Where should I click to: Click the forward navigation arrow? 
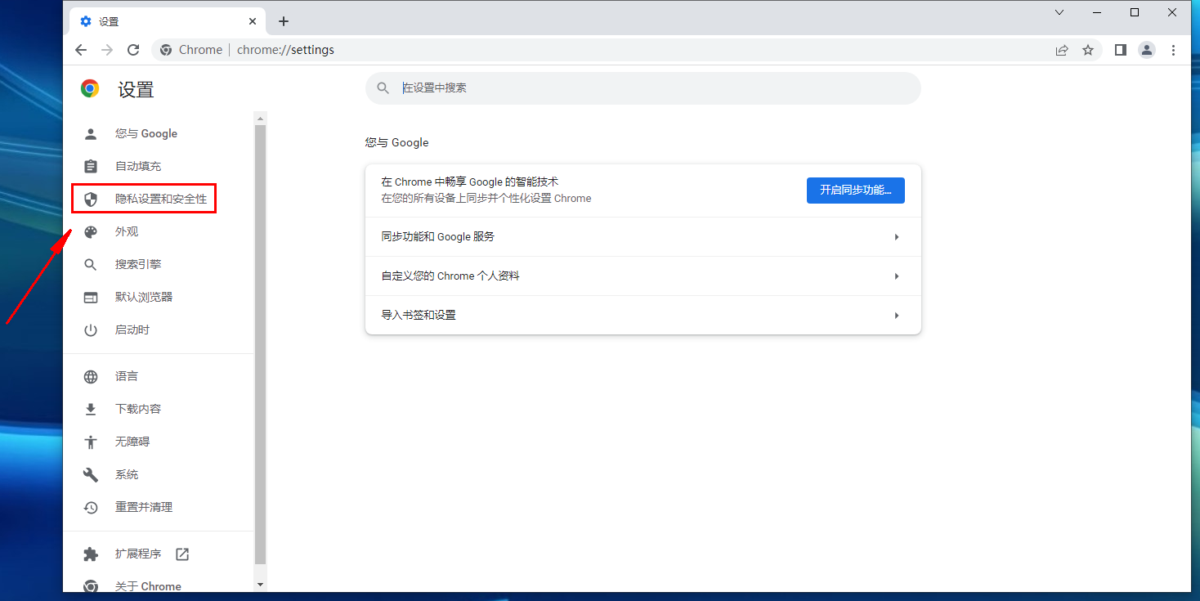pyautogui.click(x=107, y=50)
